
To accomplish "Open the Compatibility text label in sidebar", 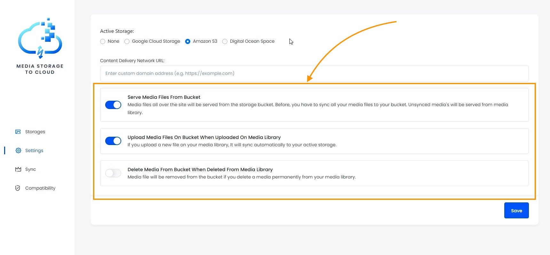I will click(40, 188).
